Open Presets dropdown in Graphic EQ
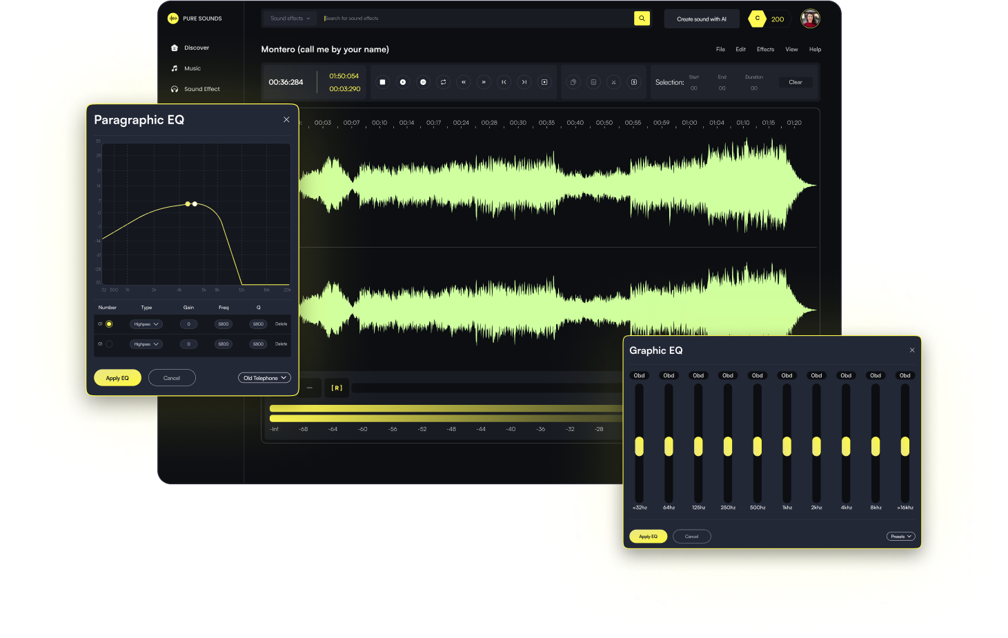1008x638 pixels. (901, 536)
